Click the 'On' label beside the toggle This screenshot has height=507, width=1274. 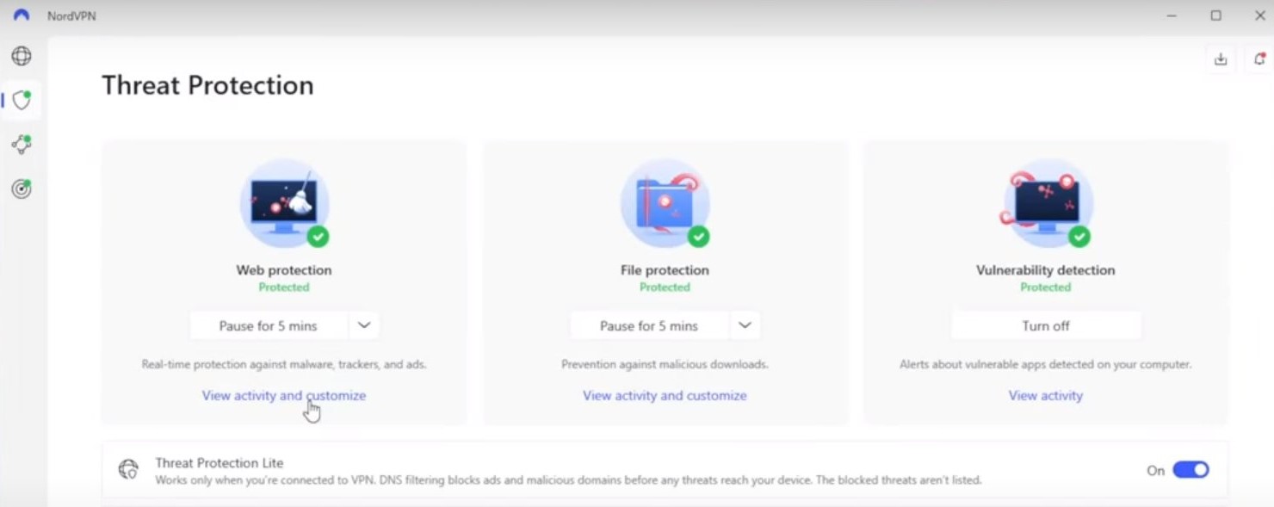1155,470
